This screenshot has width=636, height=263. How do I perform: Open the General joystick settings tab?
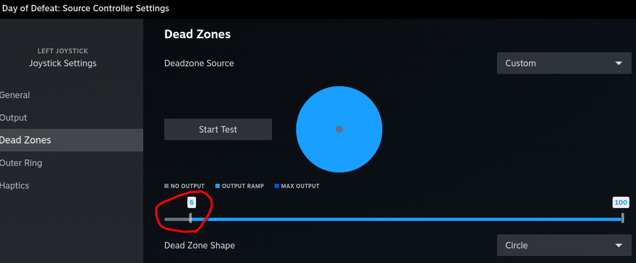tap(15, 95)
